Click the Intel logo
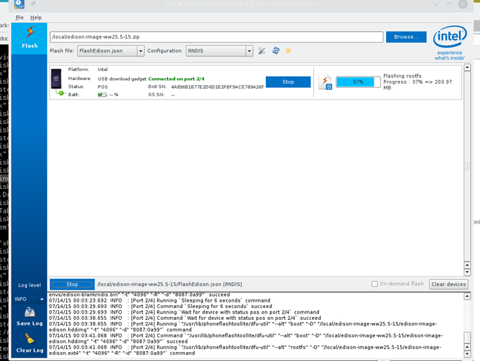The width and height of the screenshot is (480, 361). [x=449, y=43]
